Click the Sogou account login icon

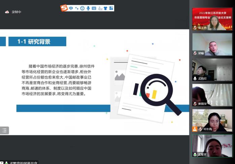100,8
